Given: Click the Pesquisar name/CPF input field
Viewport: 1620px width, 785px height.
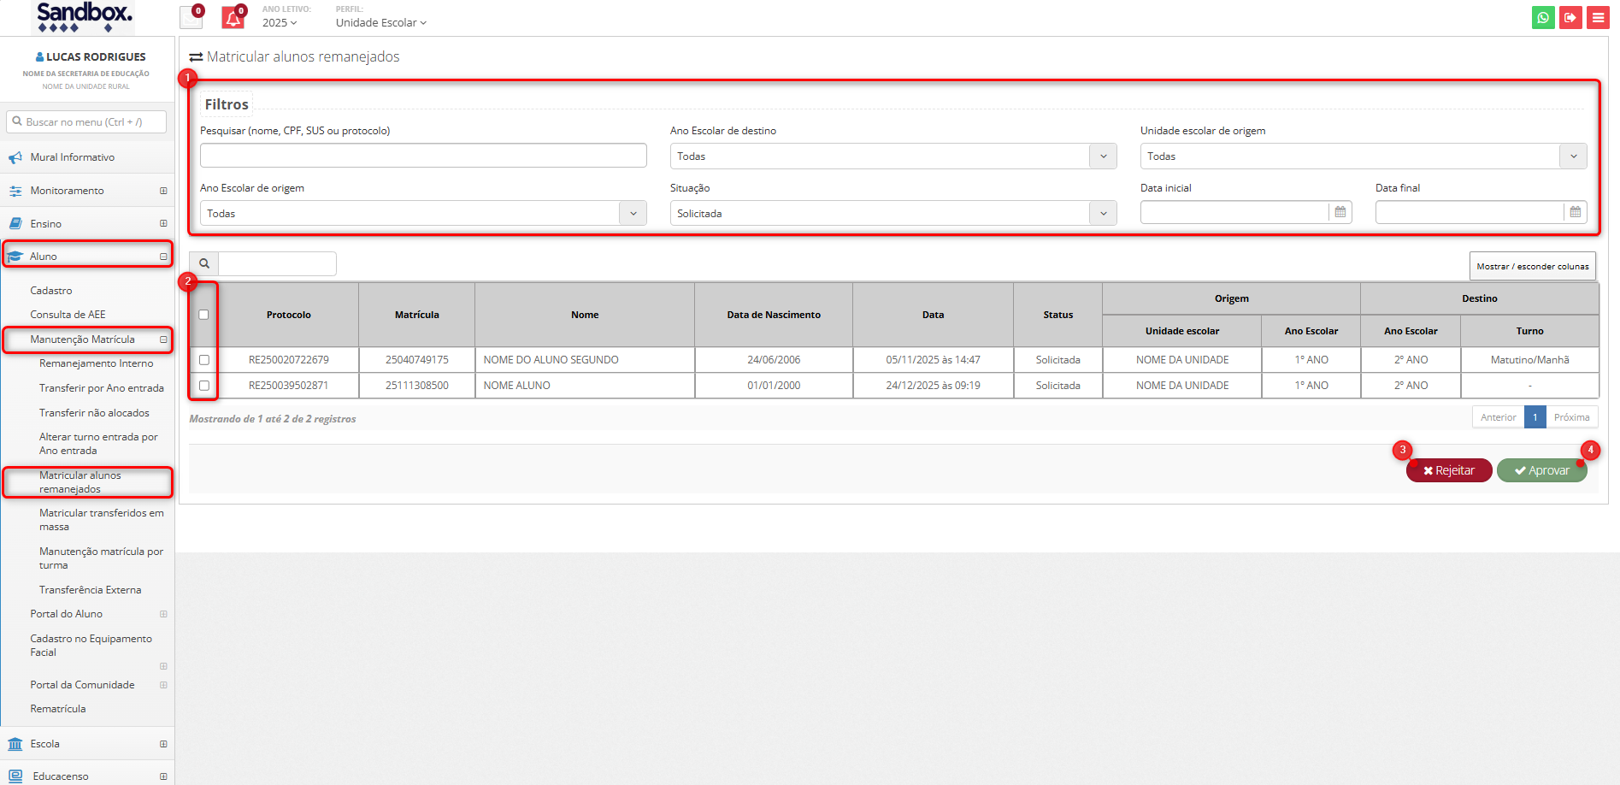Looking at the screenshot, I should pos(423,156).
